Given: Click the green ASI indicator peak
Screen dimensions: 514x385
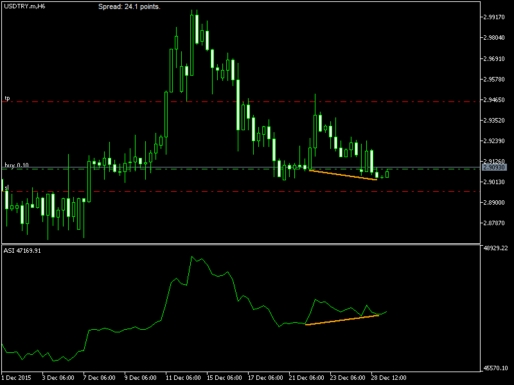Looking at the screenshot, I should click(191, 257).
